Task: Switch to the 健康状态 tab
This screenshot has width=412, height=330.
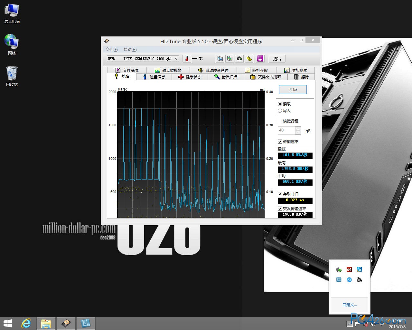Action: click(x=190, y=77)
